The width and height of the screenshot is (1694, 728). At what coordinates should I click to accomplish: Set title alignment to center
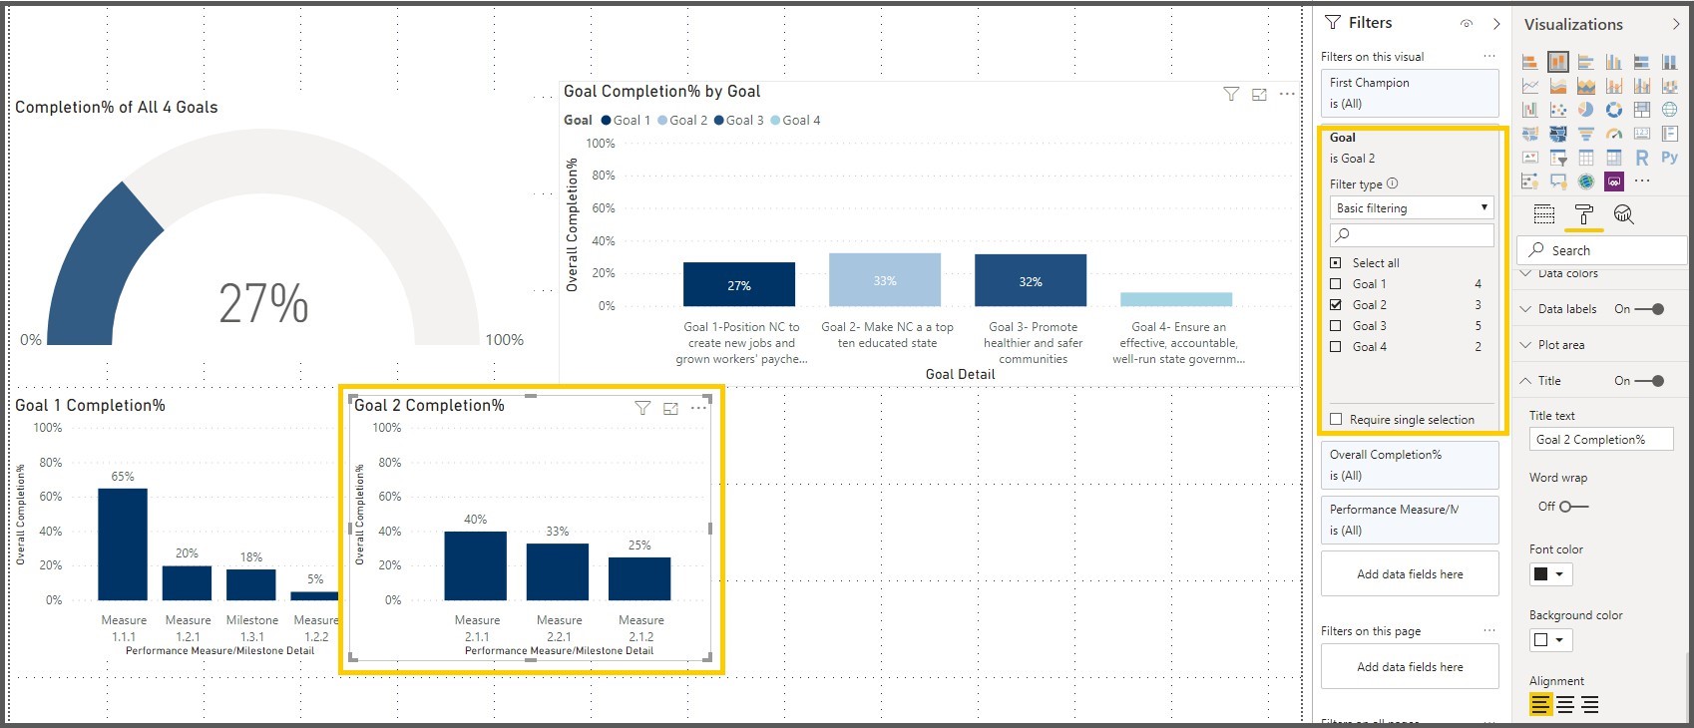pos(1565,705)
